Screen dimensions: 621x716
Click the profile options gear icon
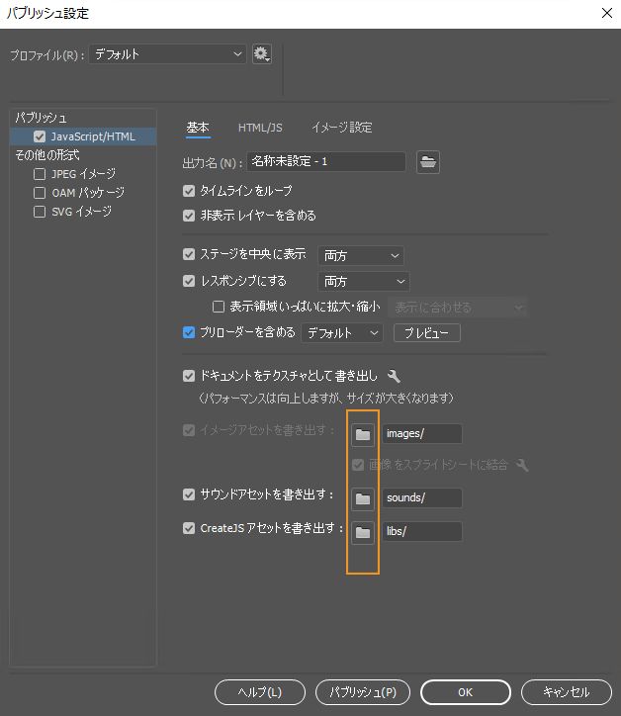(x=261, y=54)
